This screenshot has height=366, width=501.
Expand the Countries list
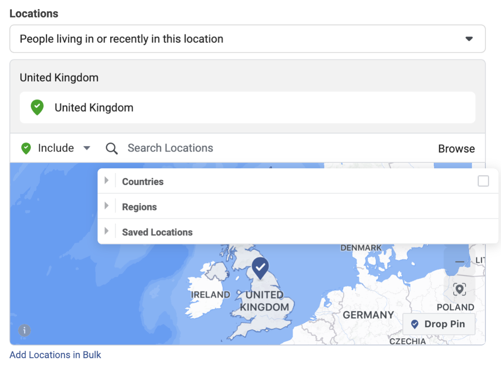(107, 180)
